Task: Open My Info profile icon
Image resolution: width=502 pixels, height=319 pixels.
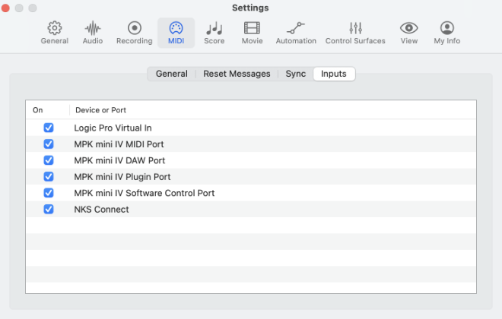Action: (447, 28)
